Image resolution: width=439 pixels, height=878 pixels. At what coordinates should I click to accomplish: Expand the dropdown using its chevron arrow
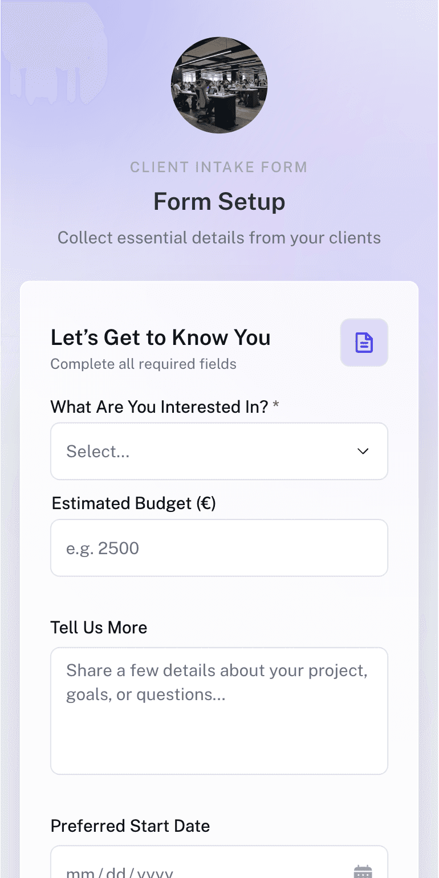click(x=363, y=452)
